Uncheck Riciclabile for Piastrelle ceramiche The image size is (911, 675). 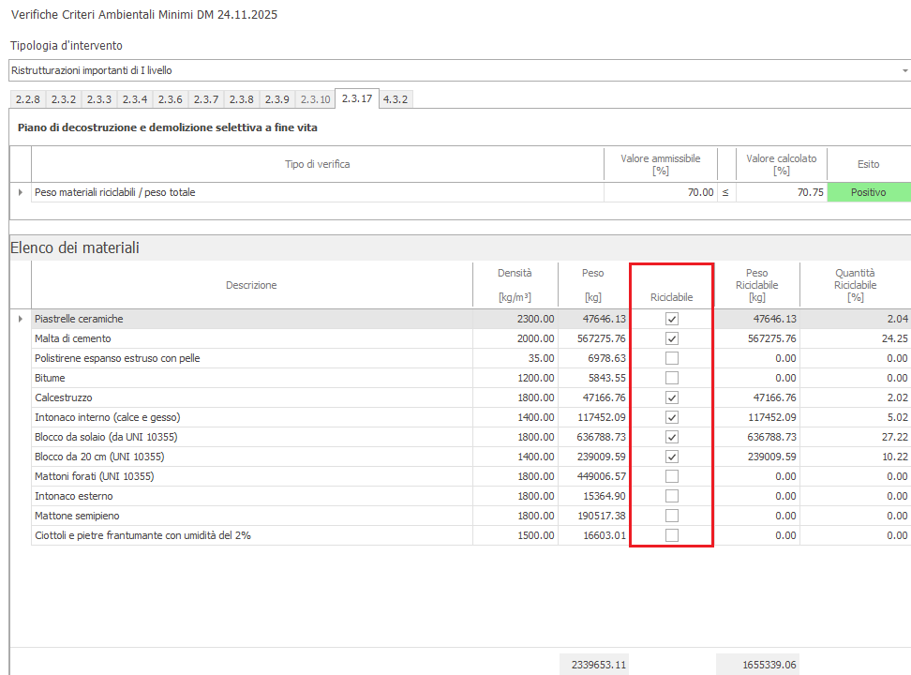click(672, 319)
